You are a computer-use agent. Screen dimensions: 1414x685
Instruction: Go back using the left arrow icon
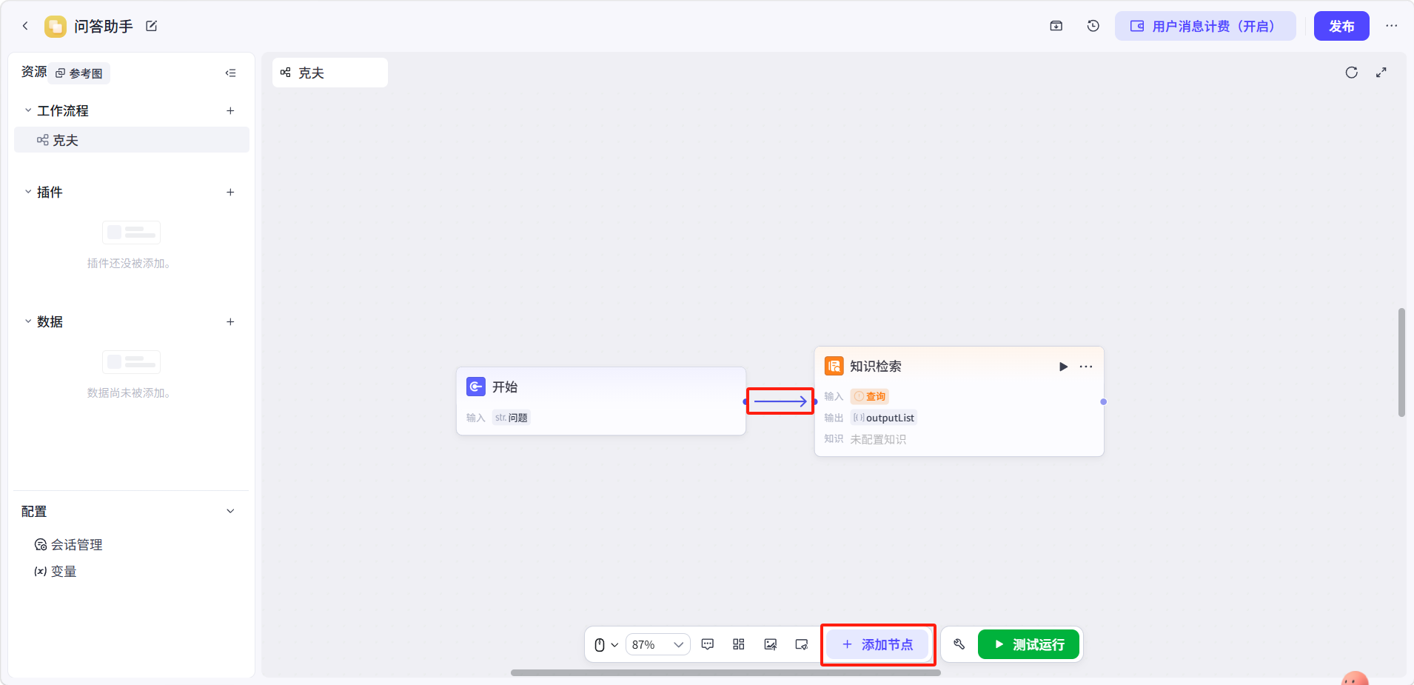coord(25,26)
